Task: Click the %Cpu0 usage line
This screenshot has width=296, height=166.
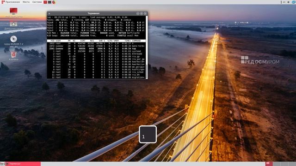Action: click(x=96, y=23)
